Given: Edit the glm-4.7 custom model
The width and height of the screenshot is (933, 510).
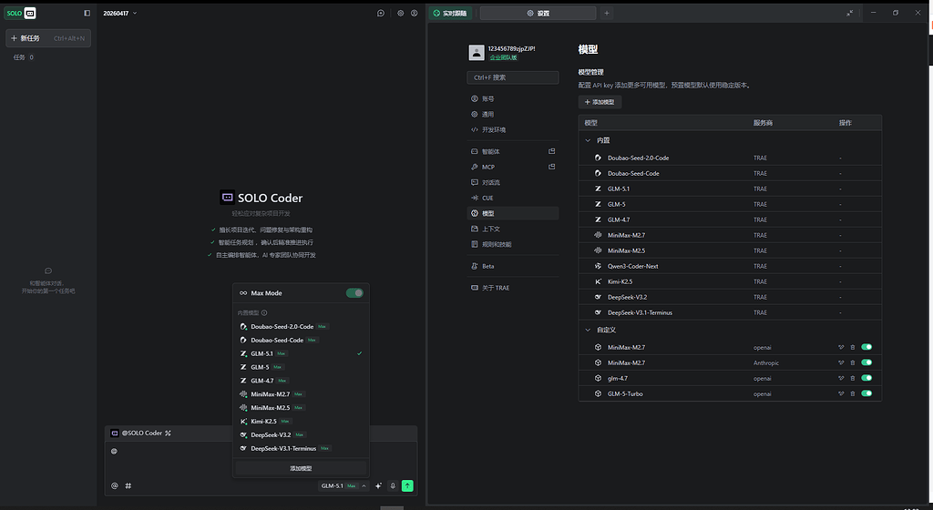Looking at the screenshot, I should tap(841, 378).
